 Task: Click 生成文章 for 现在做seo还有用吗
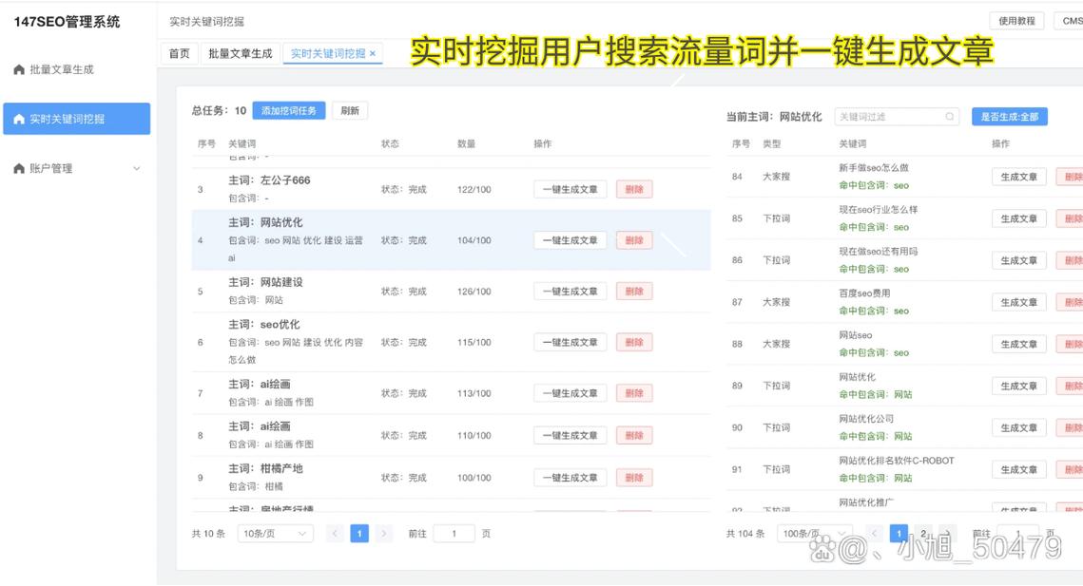[1018, 260]
